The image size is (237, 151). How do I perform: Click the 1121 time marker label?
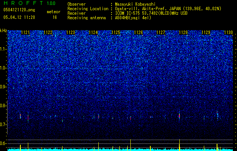click(x=25, y=32)
